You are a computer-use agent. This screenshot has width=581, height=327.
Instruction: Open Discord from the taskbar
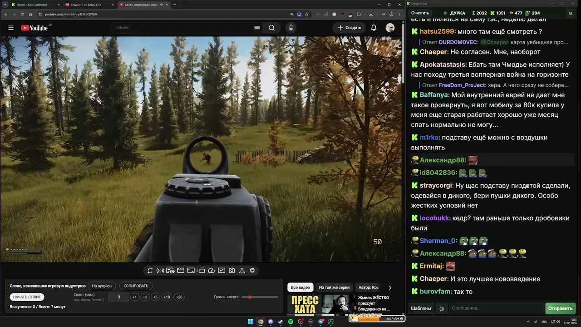[x=271, y=322]
